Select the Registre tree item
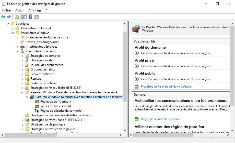Screen dimensions: 235x143 point(36,79)
